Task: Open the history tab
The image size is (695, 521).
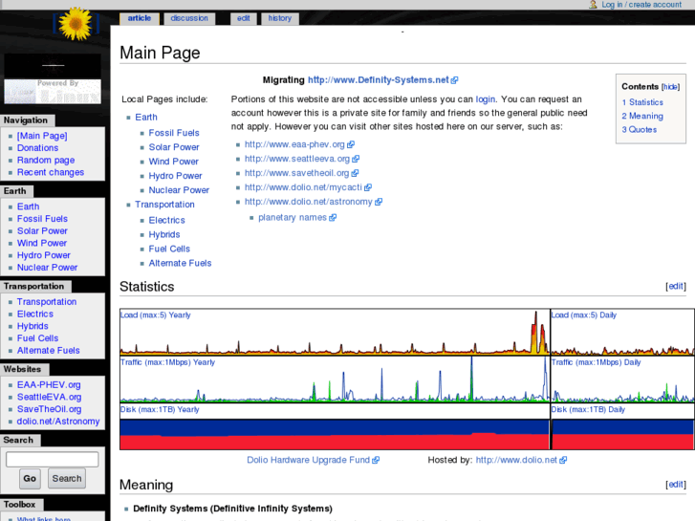Action: tap(280, 18)
